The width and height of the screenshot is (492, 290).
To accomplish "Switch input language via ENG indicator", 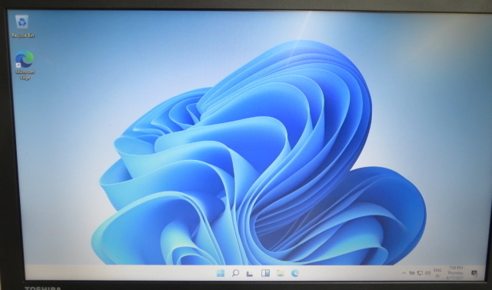I will click(x=437, y=273).
